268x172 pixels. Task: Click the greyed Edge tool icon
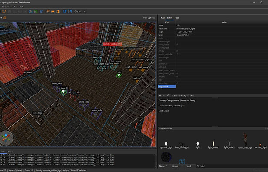20,11
